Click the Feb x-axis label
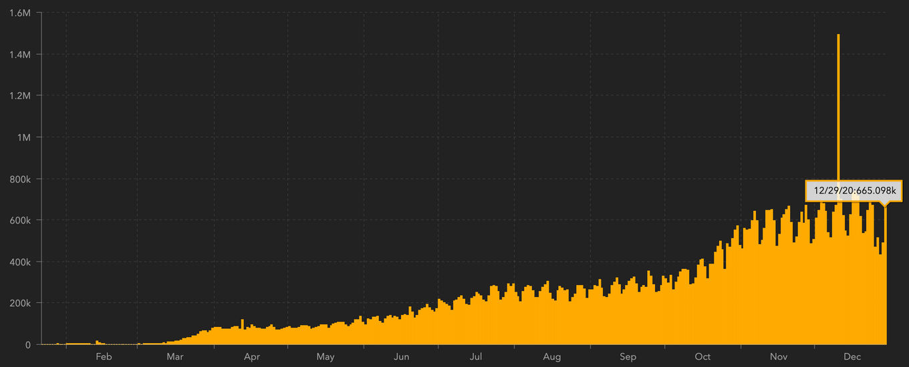The width and height of the screenshot is (909, 367). (104, 357)
